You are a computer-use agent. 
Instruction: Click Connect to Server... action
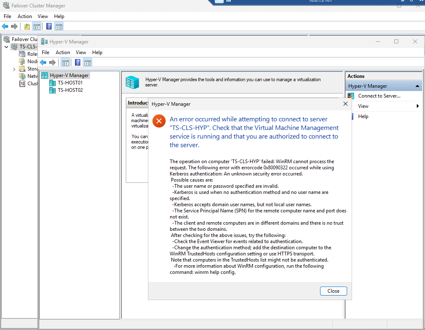379,96
